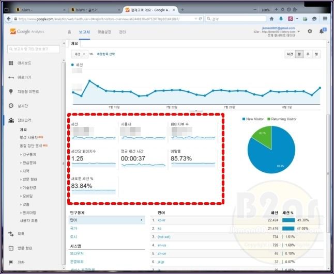Click the Behavior (방문 형태) layout icon at sidebar bottom
The image size is (334, 274).
tap(11, 248)
